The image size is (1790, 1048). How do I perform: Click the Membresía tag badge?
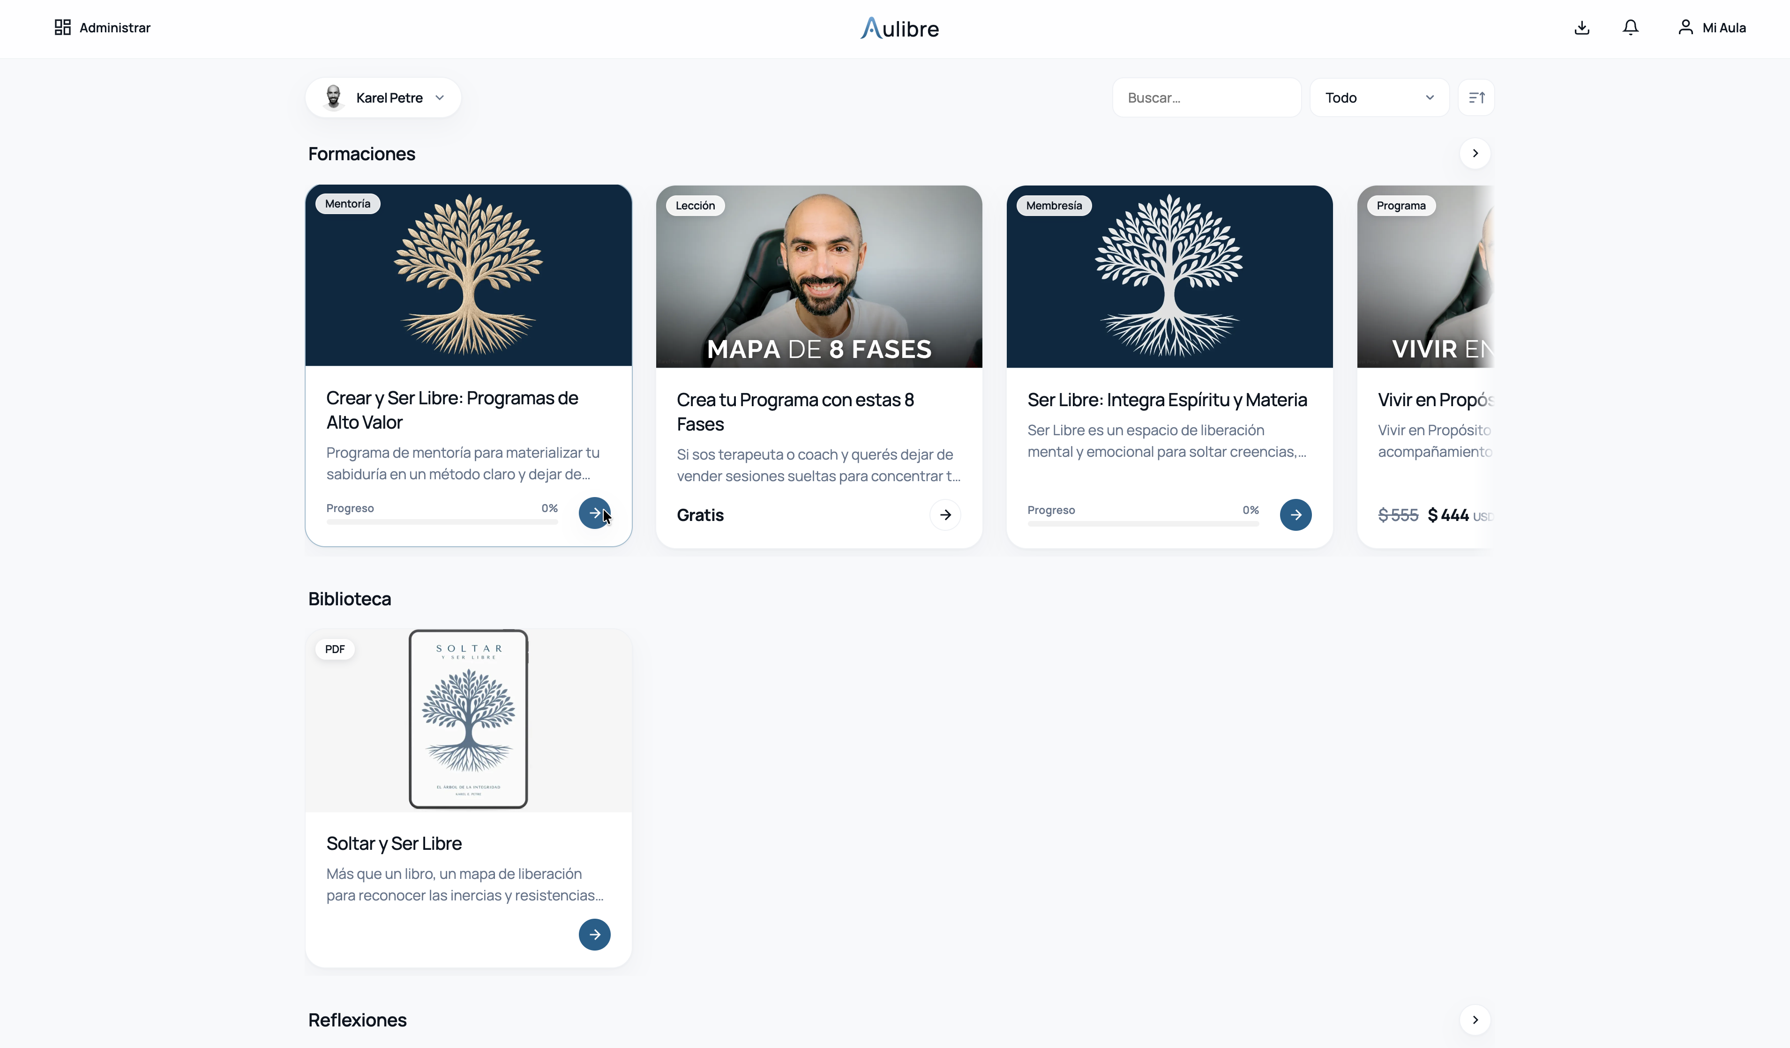tap(1054, 205)
